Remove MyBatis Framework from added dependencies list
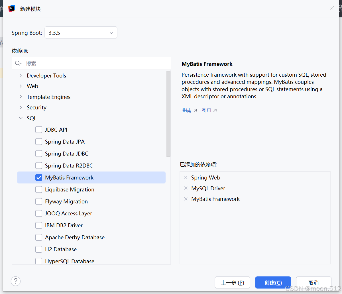This screenshot has width=342, height=294. 186,199
